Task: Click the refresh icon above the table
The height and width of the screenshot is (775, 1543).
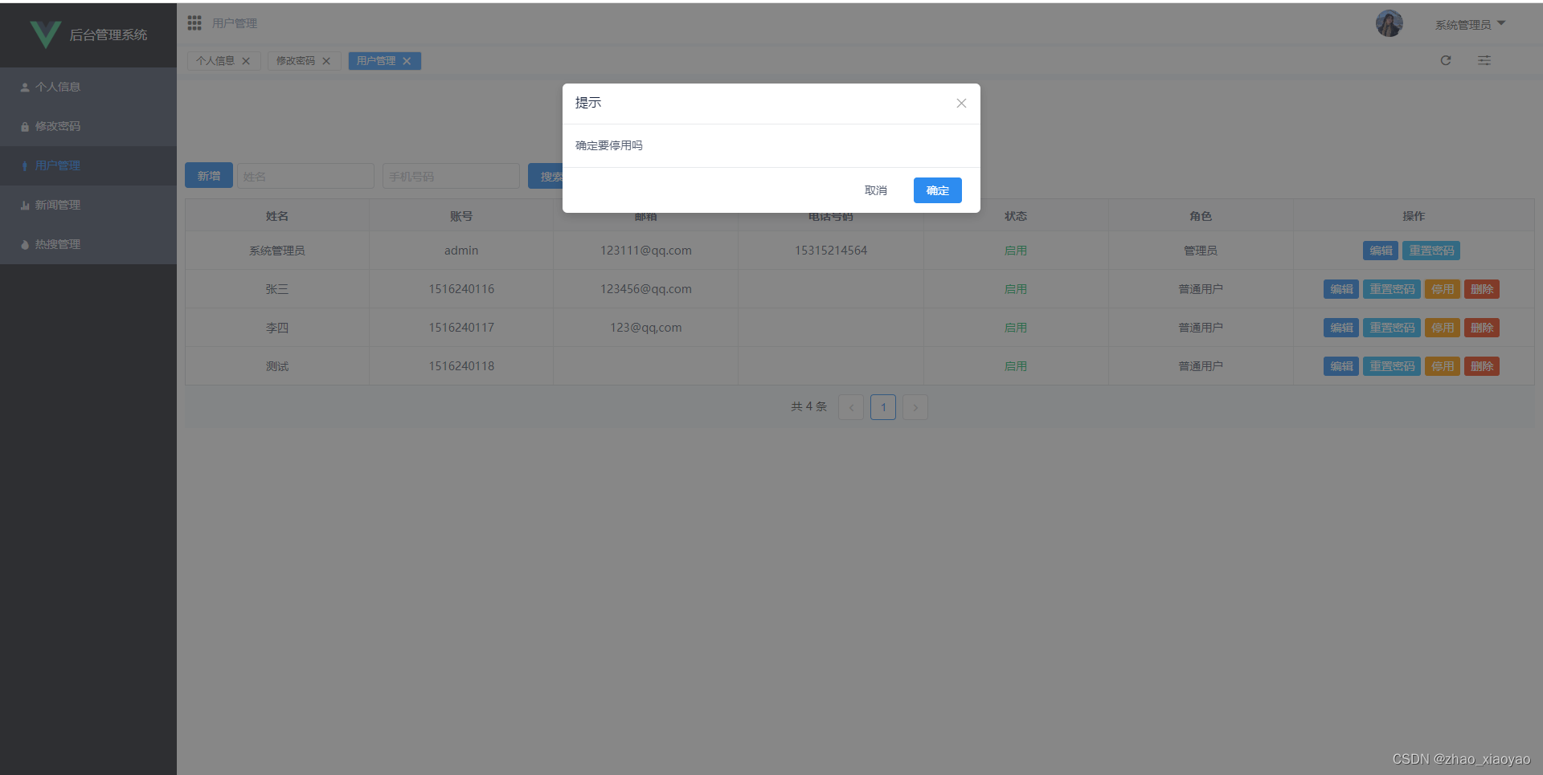Action: pyautogui.click(x=1446, y=60)
